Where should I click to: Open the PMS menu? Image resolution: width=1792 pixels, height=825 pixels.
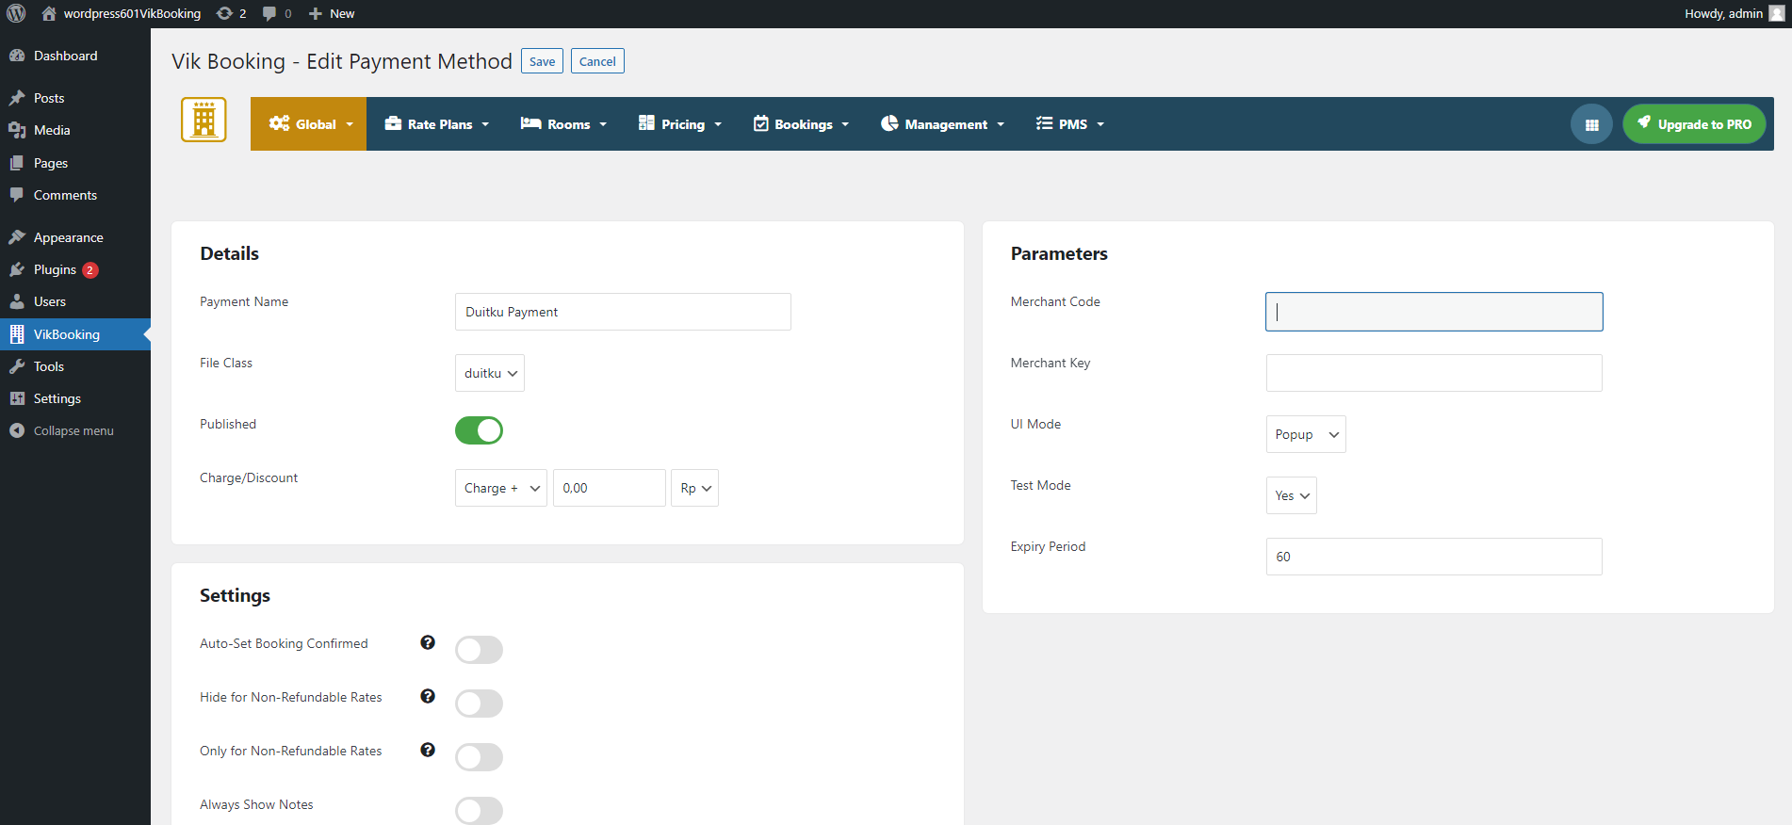point(1070,124)
